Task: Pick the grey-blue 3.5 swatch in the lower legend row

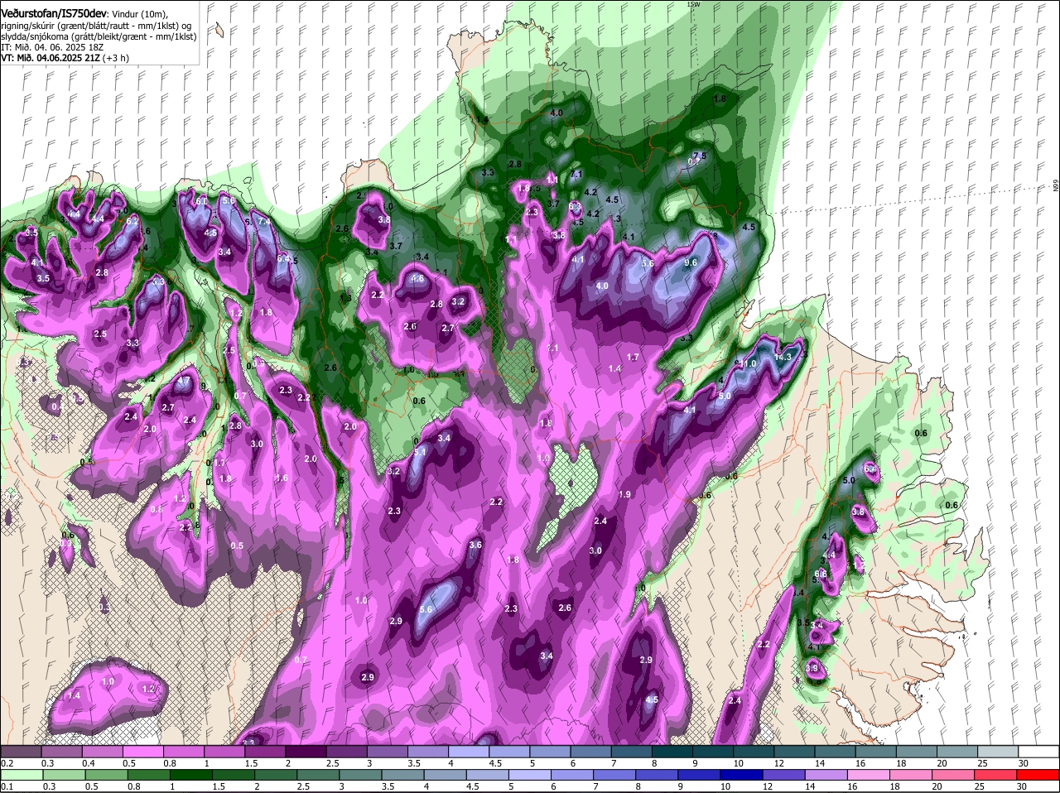Action: (401, 775)
